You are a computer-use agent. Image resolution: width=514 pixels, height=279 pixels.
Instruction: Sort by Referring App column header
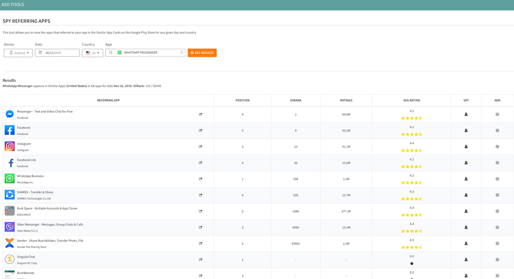click(108, 100)
